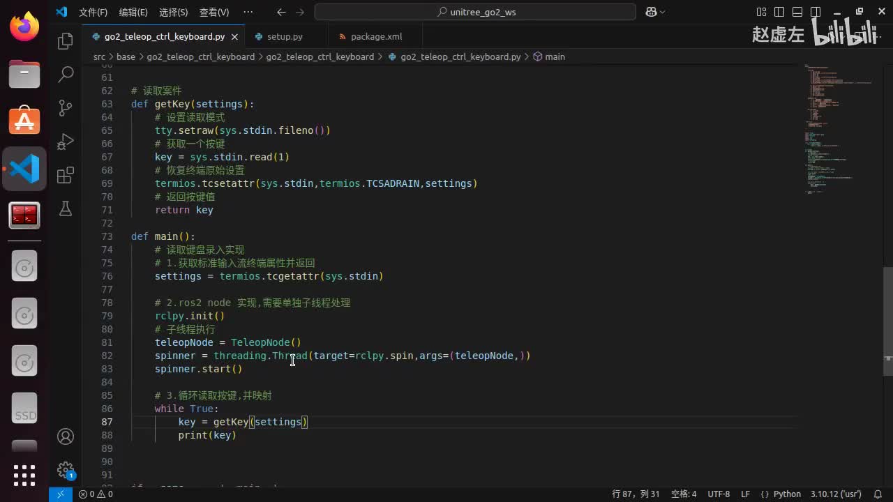
Task: Open the main symbol breadcrumb
Action: pyautogui.click(x=549, y=56)
